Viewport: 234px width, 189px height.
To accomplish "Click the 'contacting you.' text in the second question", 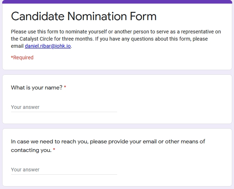I will click(x=31, y=150).
